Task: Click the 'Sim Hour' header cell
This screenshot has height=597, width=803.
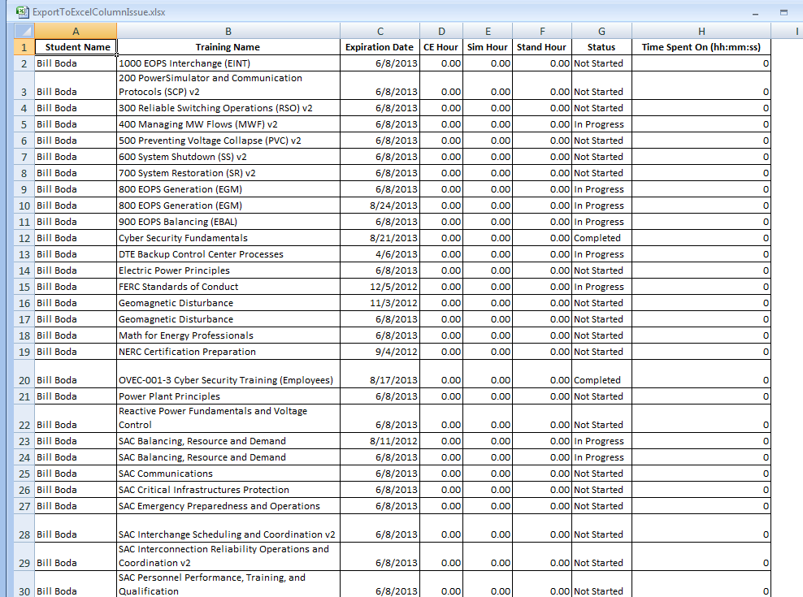Action: point(488,47)
